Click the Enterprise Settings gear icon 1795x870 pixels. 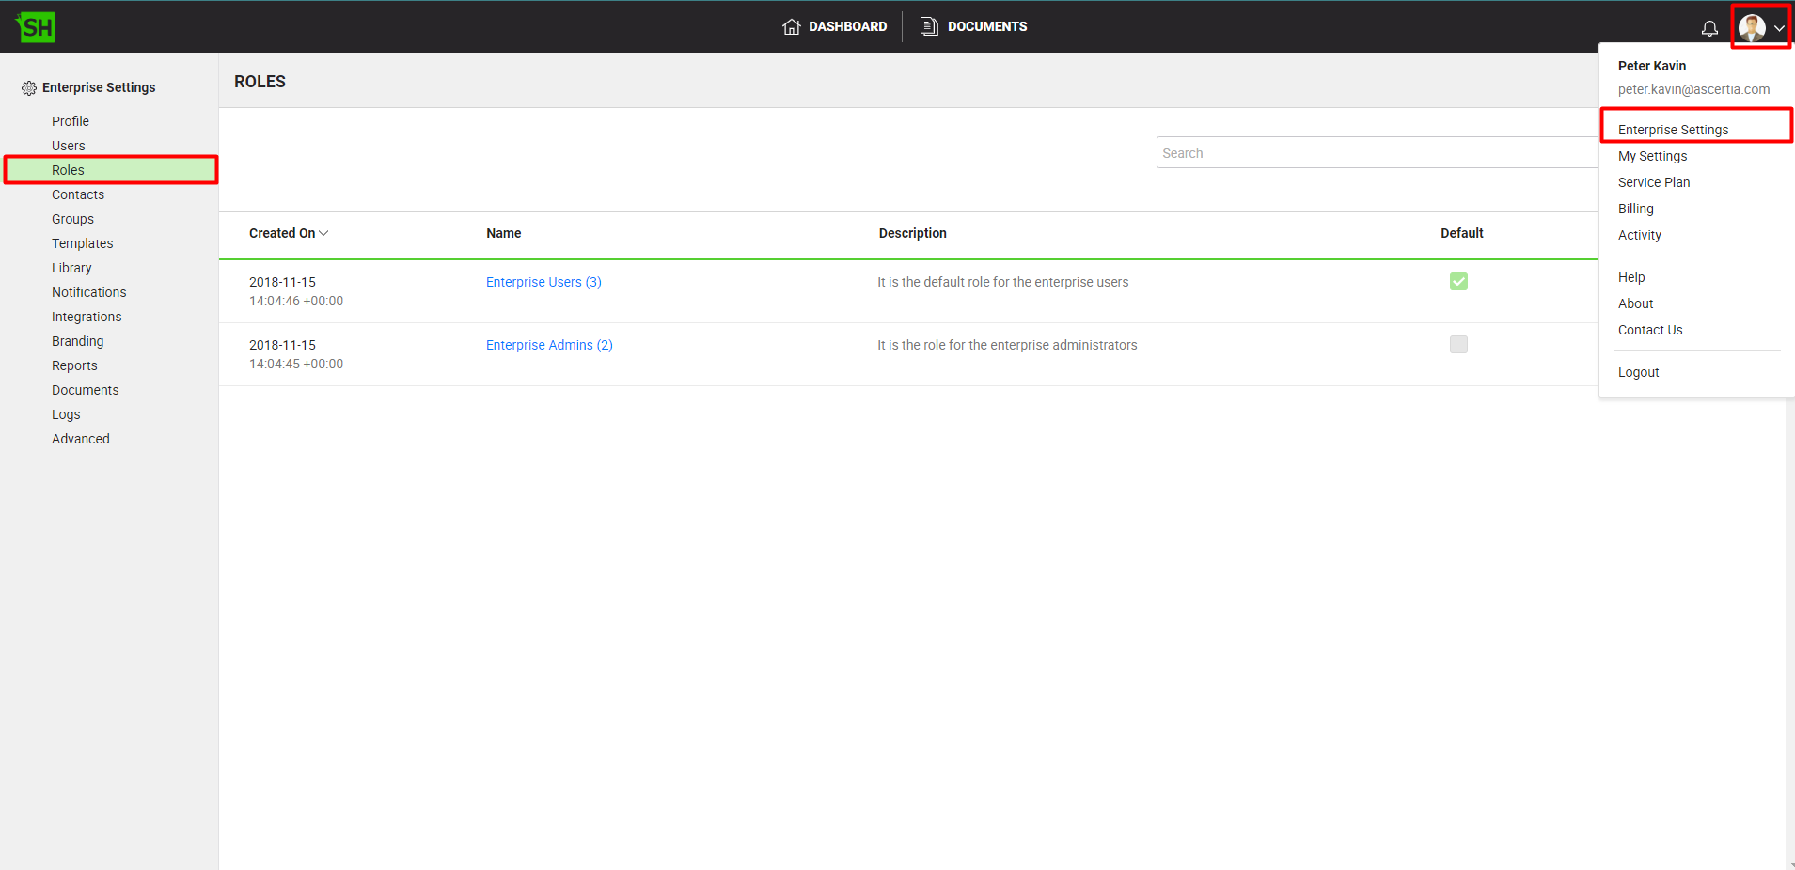pyautogui.click(x=29, y=87)
